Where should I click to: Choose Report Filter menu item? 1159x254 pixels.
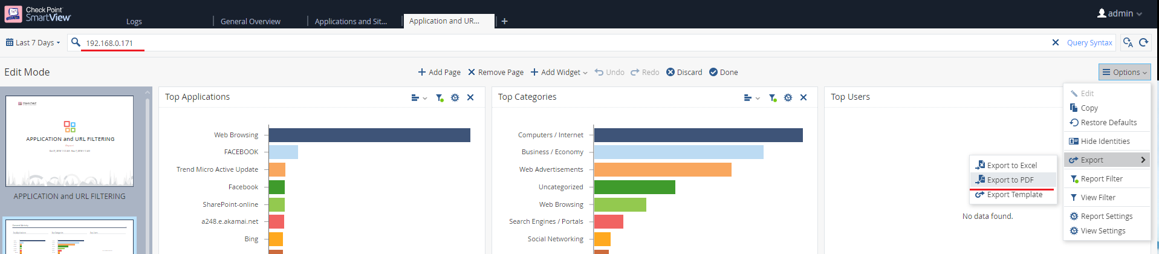pyautogui.click(x=1107, y=178)
